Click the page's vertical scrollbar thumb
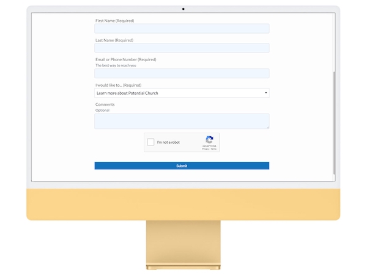 pos(334,122)
